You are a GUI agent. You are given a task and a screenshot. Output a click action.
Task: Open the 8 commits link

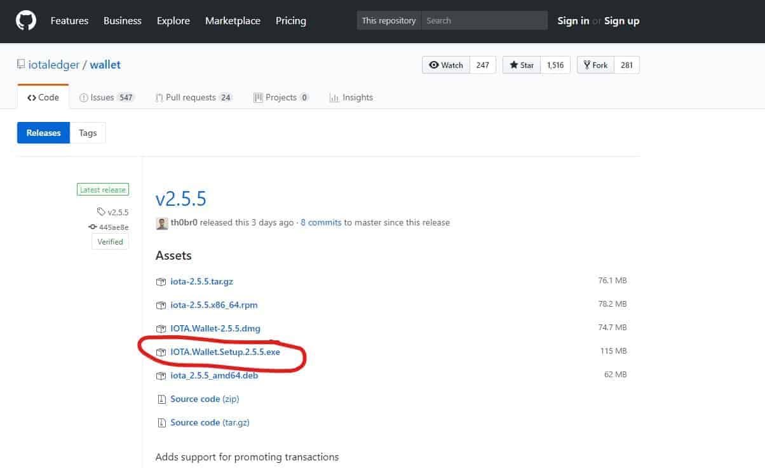[321, 222]
